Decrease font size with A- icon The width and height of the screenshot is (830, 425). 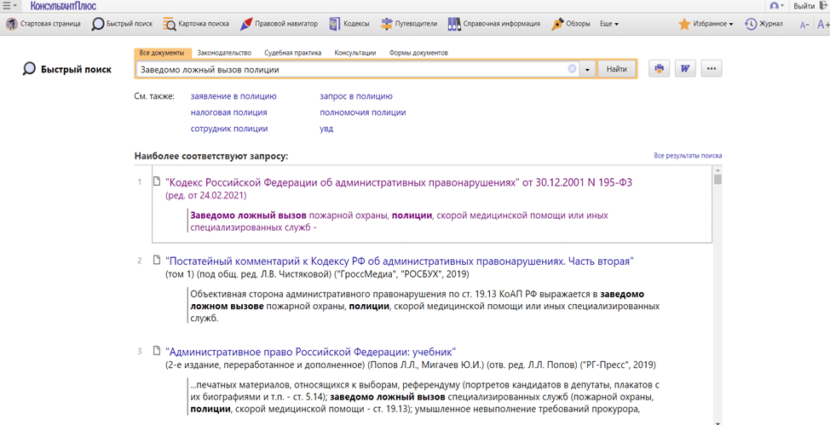804,25
